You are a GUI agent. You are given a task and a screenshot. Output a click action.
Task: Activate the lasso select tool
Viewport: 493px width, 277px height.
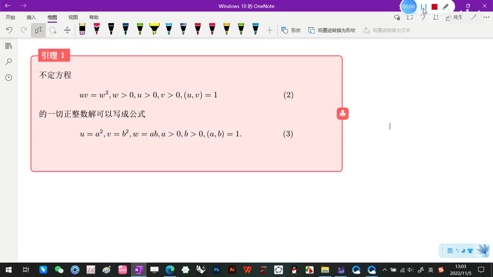(53, 30)
